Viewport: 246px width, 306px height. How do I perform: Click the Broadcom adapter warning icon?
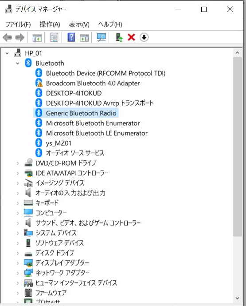pos(39,83)
